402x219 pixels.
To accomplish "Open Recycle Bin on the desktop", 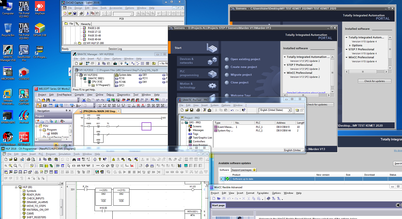I will click(x=8, y=30).
